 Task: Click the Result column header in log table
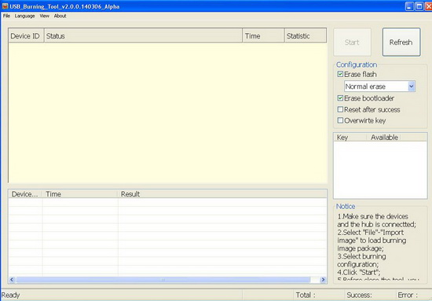point(222,194)
